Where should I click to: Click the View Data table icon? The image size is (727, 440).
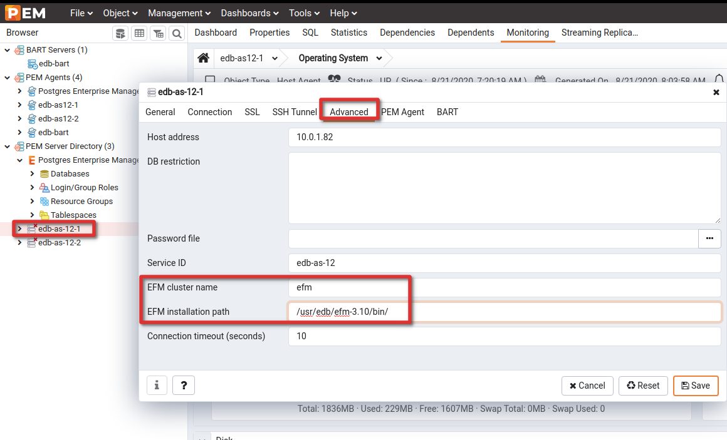[x=140, y=33]
